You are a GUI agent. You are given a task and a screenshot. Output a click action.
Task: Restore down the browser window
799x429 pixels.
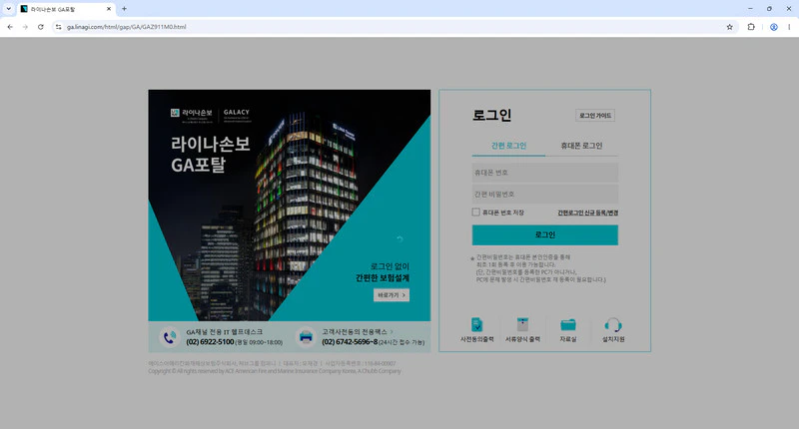(x=769, y=9)
